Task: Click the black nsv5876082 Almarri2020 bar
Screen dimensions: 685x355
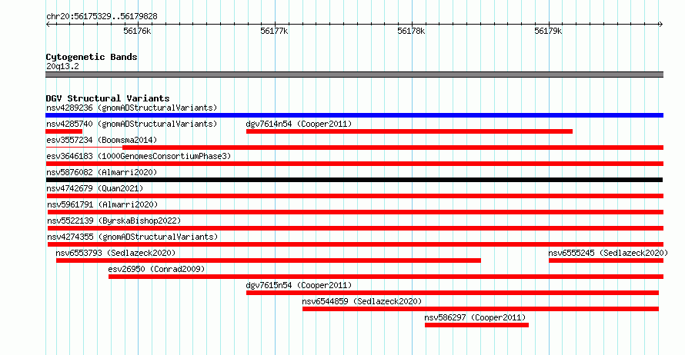Action: pos(354,180)
